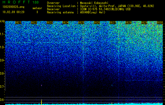Screen dimensions: 165x105
Task: Click the 0822 time marker
Action: coord(34,23)
